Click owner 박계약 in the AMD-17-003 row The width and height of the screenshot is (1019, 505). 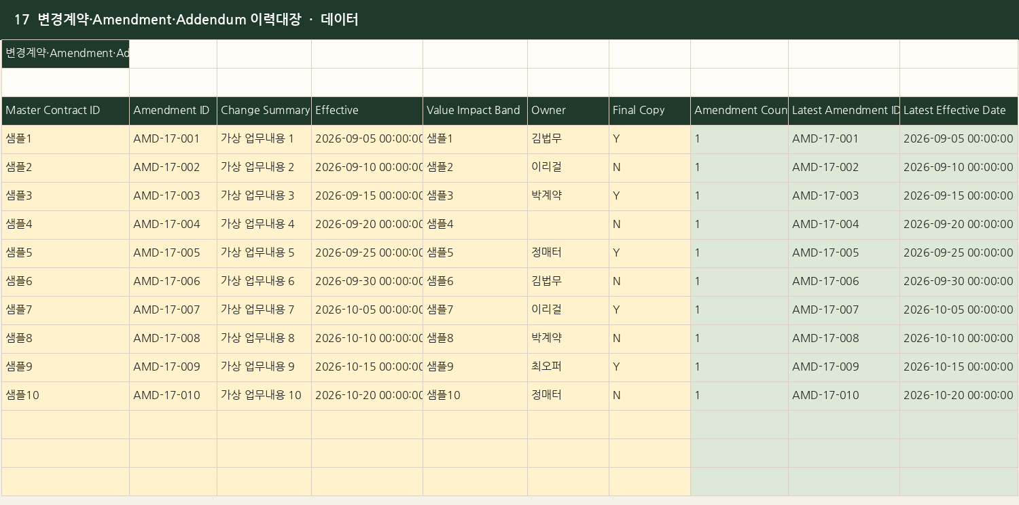coord(568,196)
